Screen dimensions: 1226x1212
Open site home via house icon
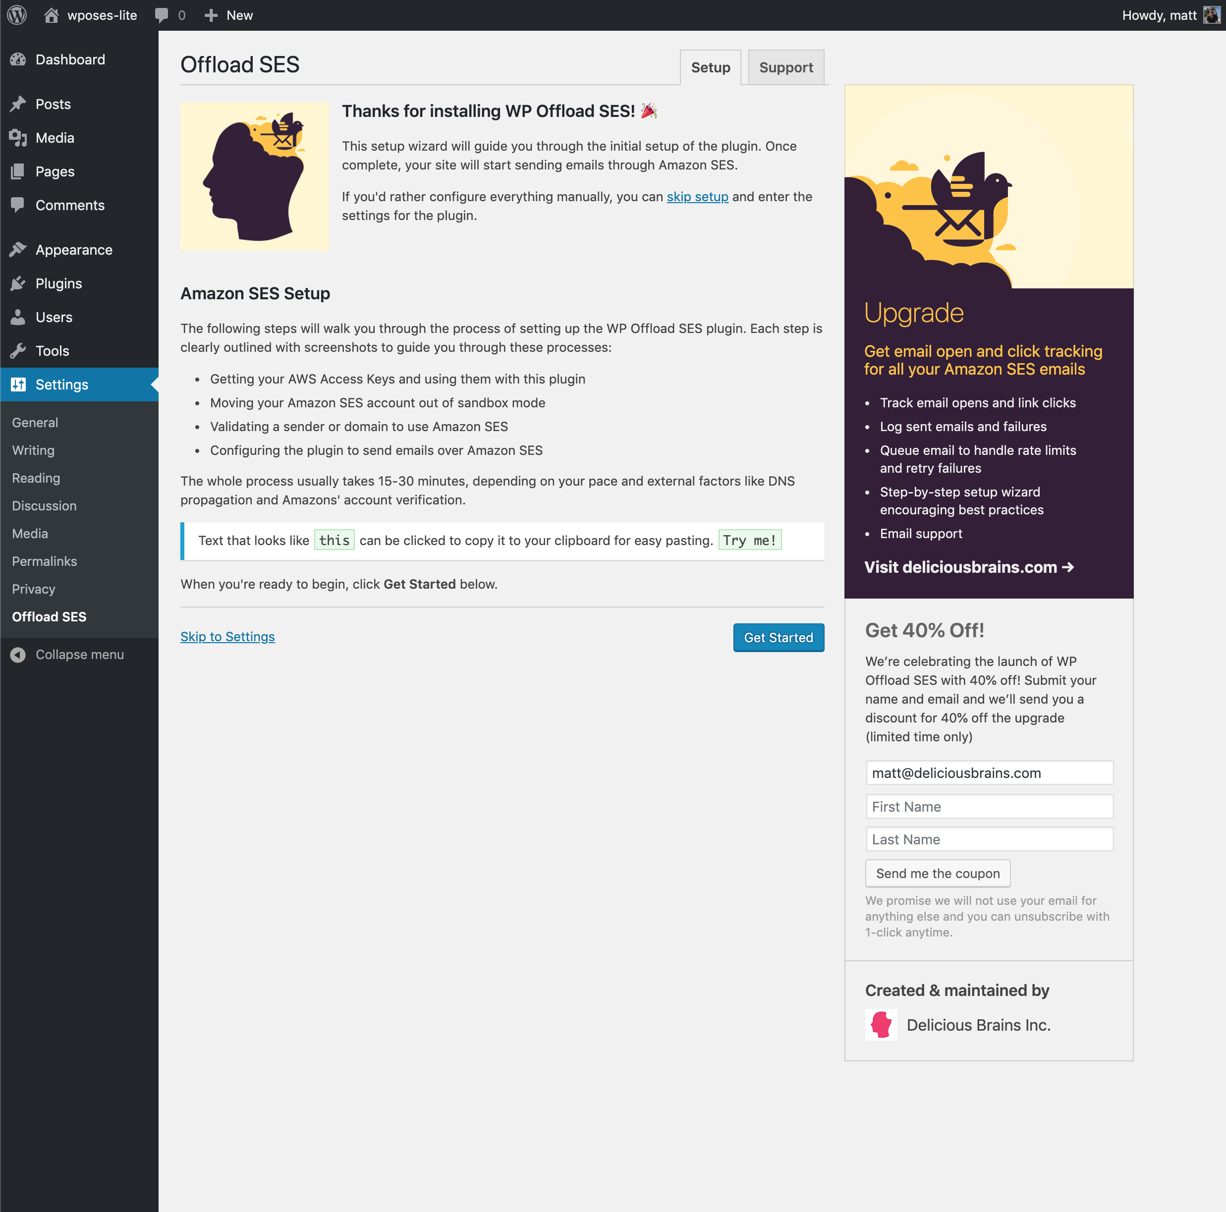tap(52, 15)
